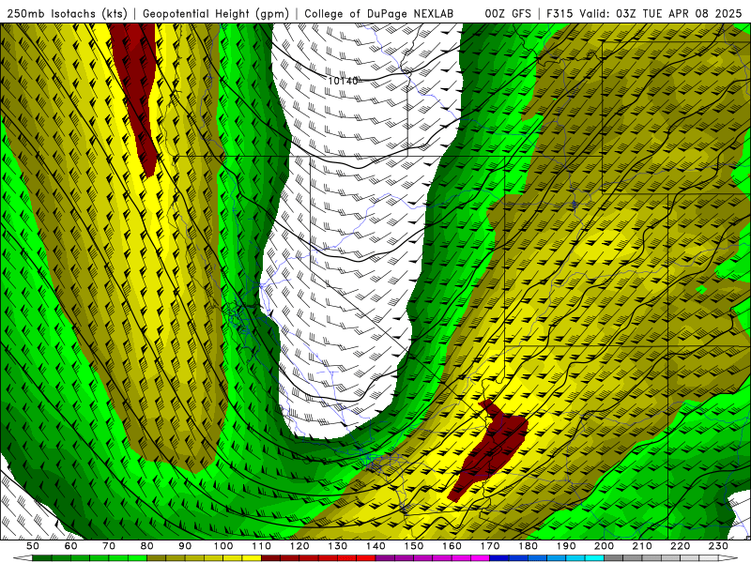The image size is (751, 563).
Task: Click the "Geopotential Height (gpm)" header label
Action: point(216,14)
